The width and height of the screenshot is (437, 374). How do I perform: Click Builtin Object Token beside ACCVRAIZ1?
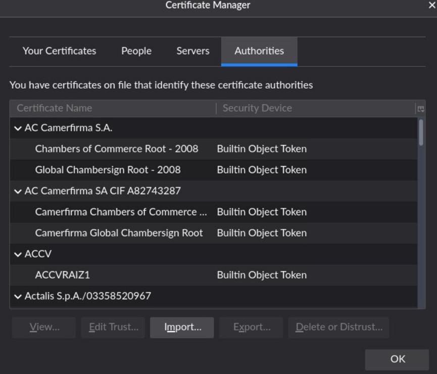pos(262,275)
